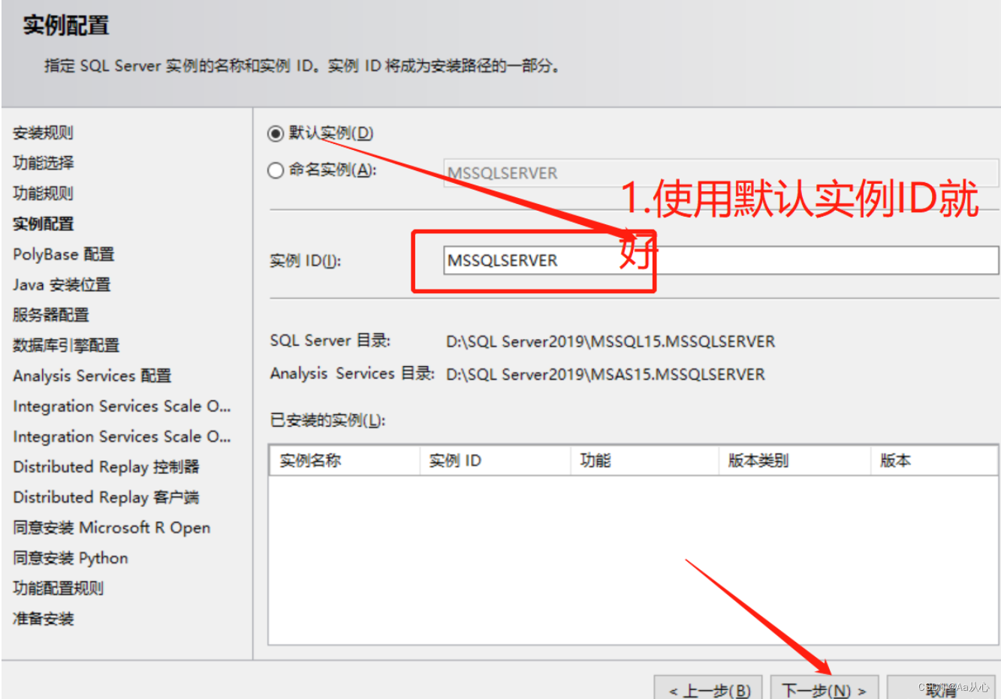Click the 实例 ID column header
Viewport: 1001px width, 699px height.
coord(496,460)
